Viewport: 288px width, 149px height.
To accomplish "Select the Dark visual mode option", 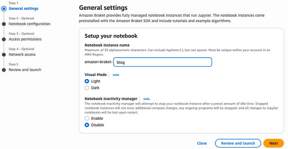I will [87, 88].
